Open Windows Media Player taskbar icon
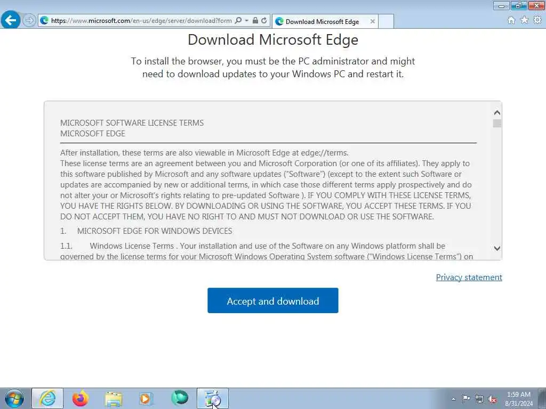Screen dimensions: 546x409 [146, 398]
